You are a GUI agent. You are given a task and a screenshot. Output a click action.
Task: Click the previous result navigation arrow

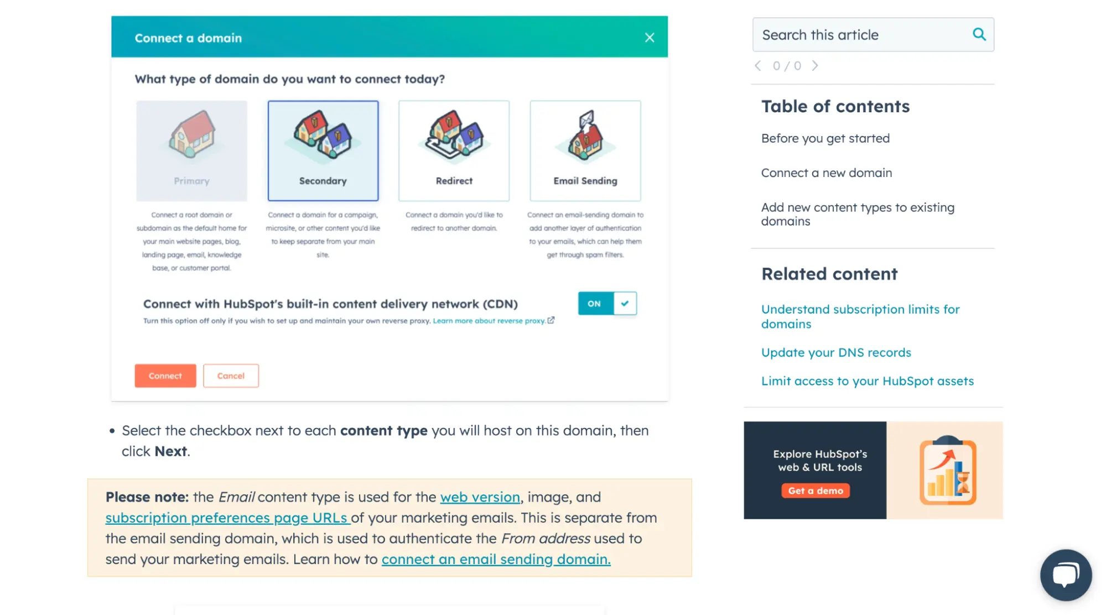coord(759,67)
